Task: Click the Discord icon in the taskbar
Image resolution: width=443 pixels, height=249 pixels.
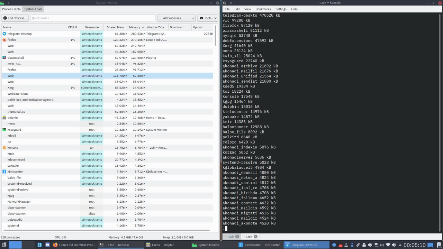Action: coord(47,245)
